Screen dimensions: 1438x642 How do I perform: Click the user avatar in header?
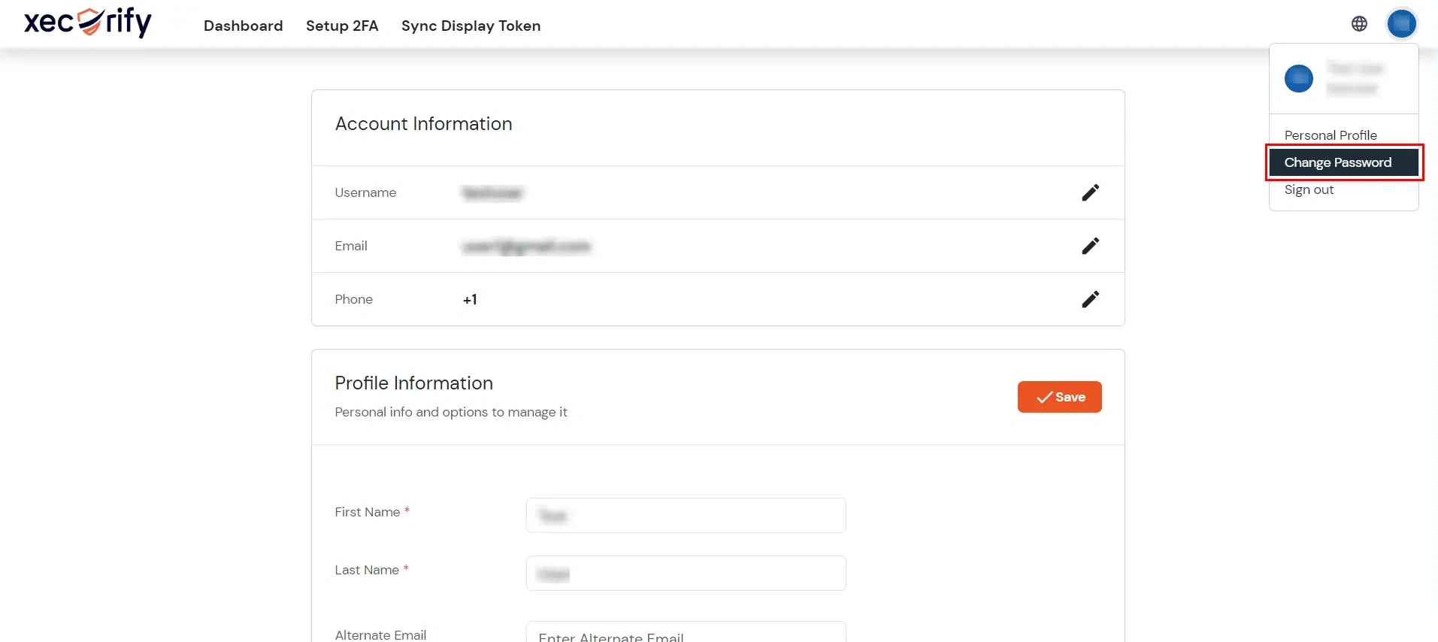tap(1402, 24)
